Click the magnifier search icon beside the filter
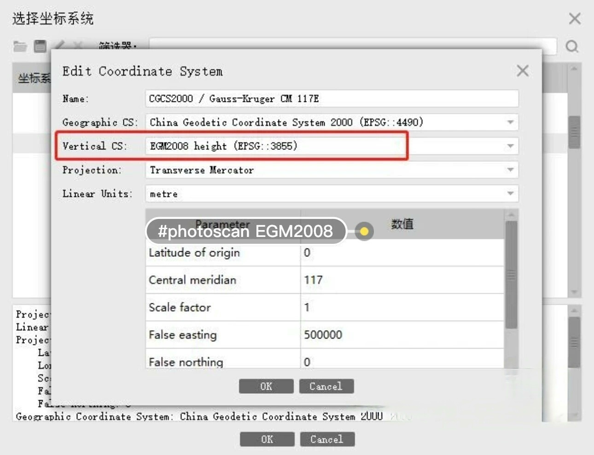594x455 pixels. (572, 47)
